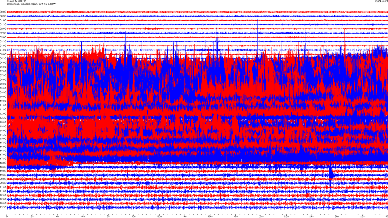
Task: Click the 11:00 row label
Action: coord(3,105)
